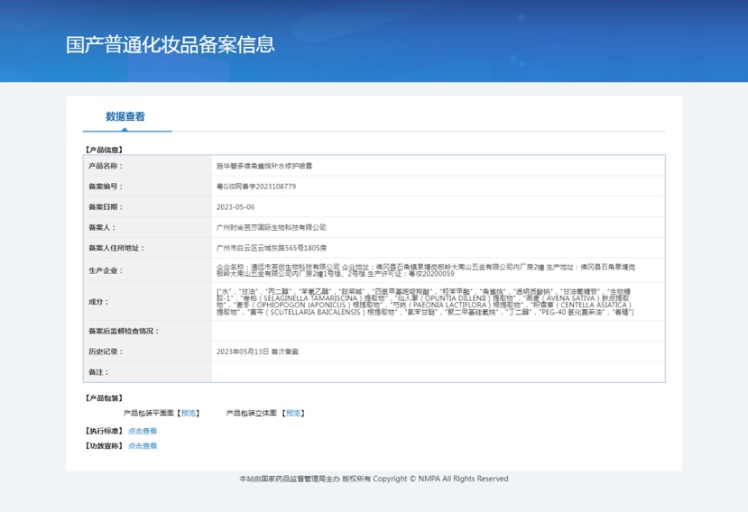Click the 产品包装平面图 label
Viewport: 748px width, 512px height.
149,414
